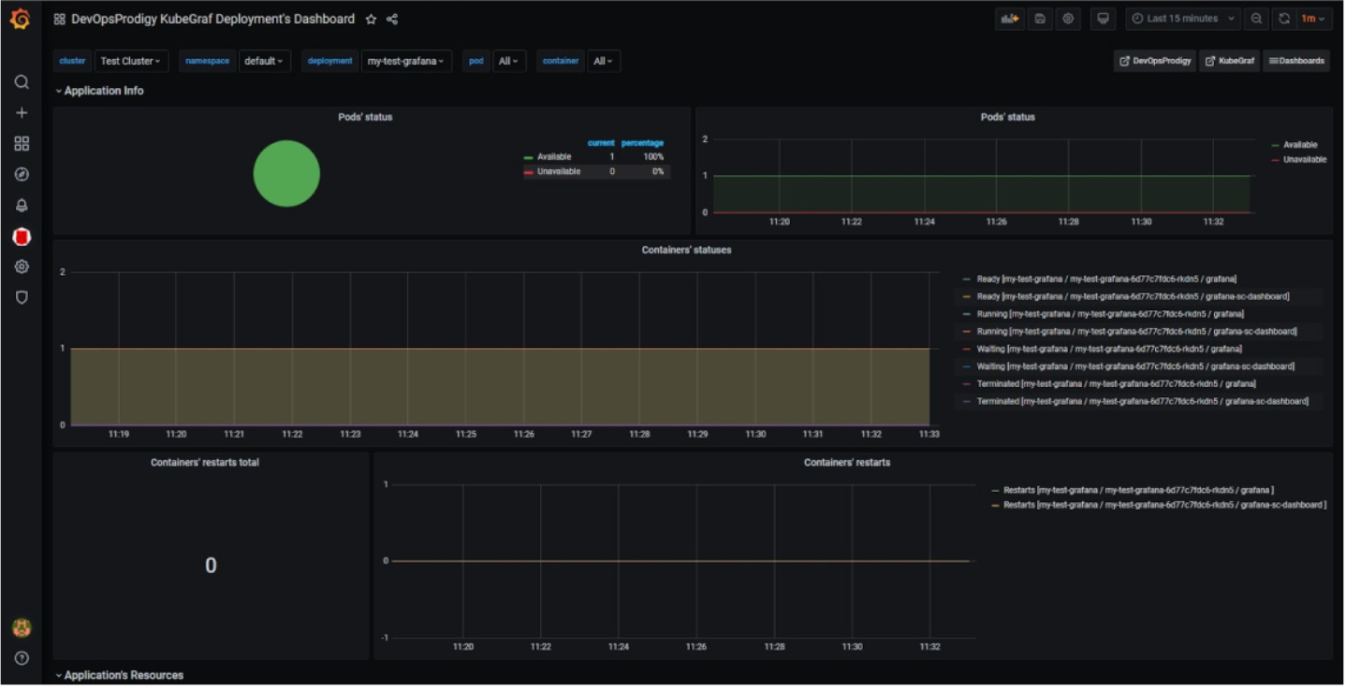Click the Grafana logo home icon
Image resolution: width=1346 pixels, height=690 pixels.
(20, 19)
